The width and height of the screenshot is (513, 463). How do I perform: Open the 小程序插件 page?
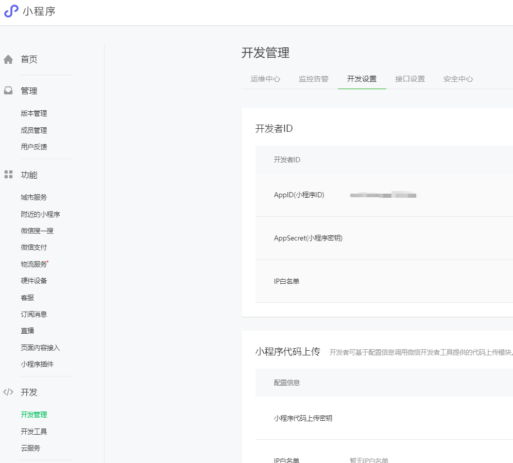(x=37, y=364)
